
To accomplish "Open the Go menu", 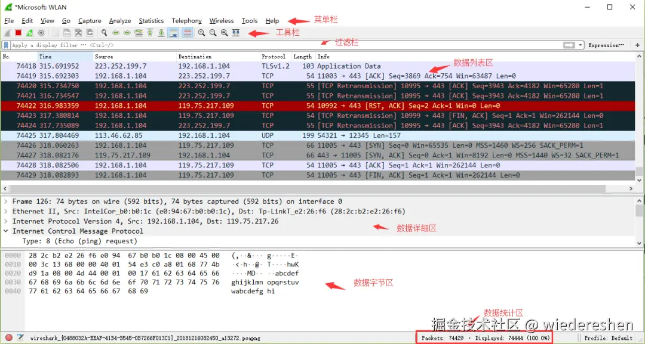I will (x=66, y=20).
